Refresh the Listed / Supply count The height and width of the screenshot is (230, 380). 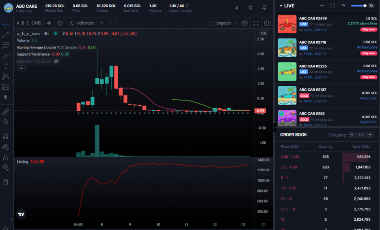click(187, 6)
